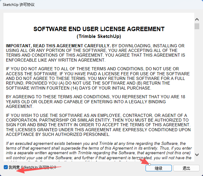Click the scrollbar up arrow
The height and width of the screenshot is (176, 203).
(197, 18)
